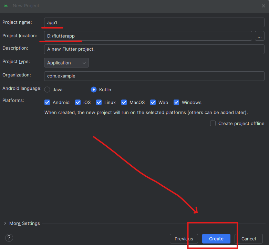Focus the Organization text field
The height and width of the screenshot is (249, 269).
(x=154, y=76)
